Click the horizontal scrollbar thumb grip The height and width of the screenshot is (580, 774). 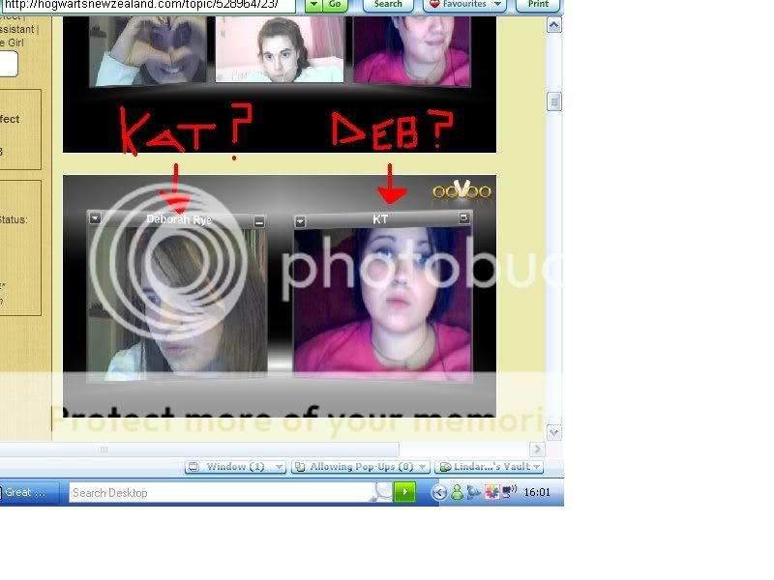[104, 449]
